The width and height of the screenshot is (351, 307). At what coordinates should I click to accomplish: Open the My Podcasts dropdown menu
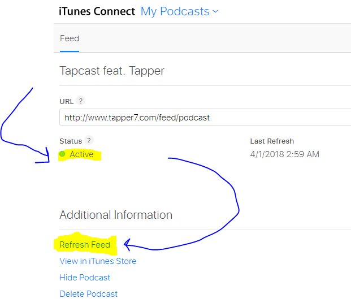coord(179,11)
